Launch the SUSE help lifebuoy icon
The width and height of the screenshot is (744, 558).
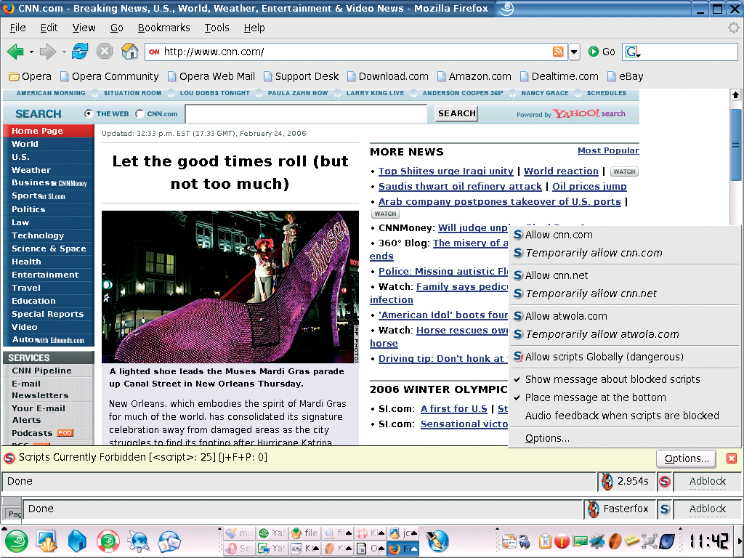(x=108, y=541)
